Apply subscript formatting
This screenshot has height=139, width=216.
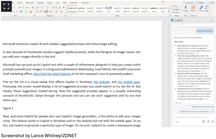coord(14,12)
